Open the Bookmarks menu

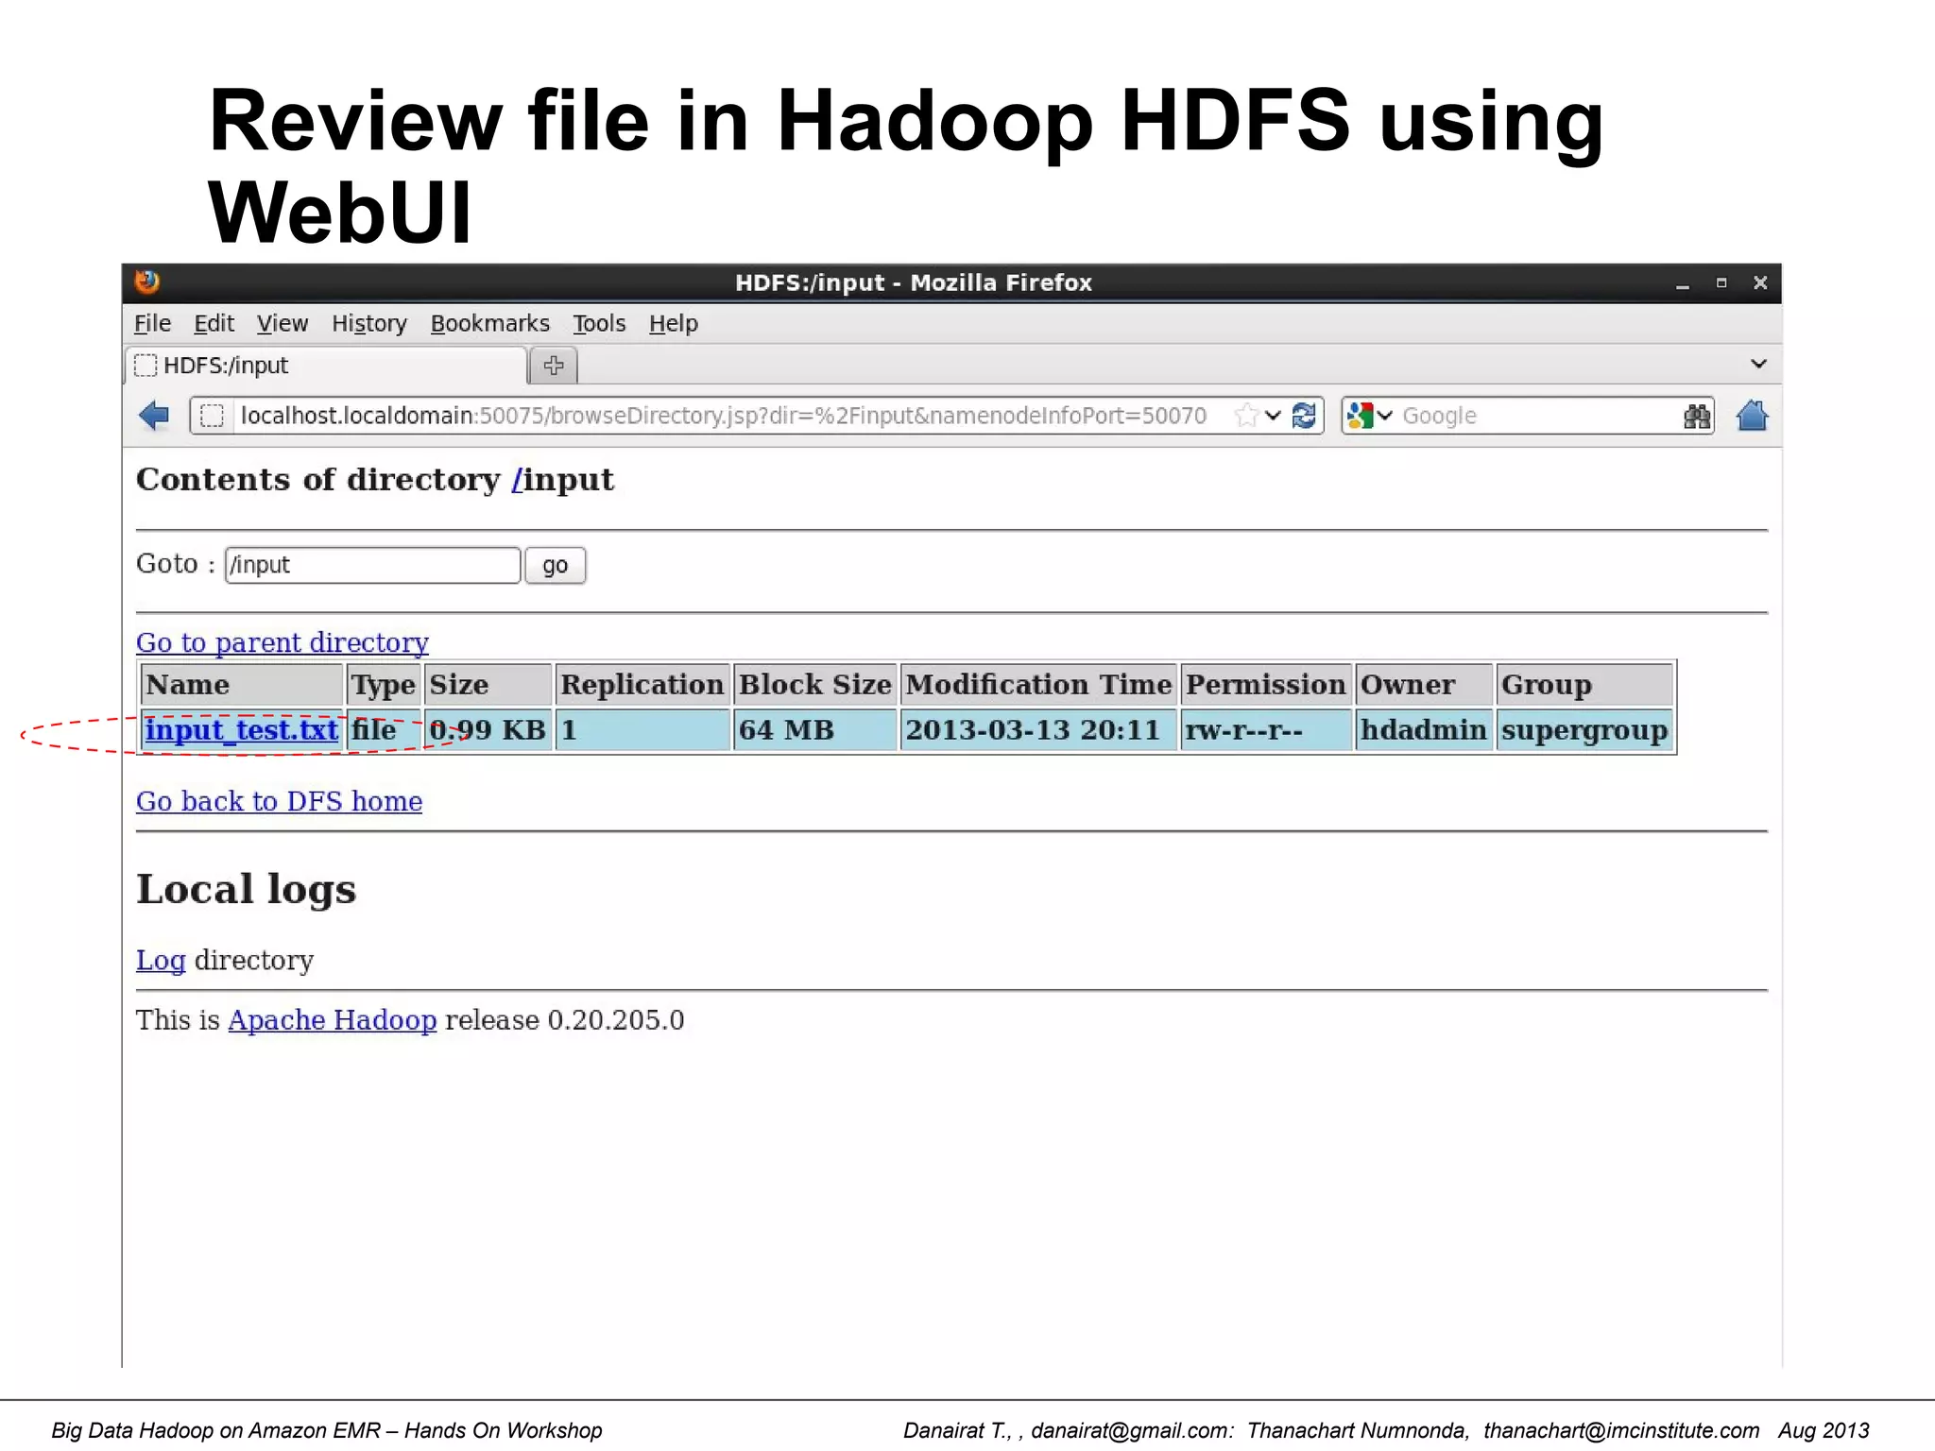[489, 323]
